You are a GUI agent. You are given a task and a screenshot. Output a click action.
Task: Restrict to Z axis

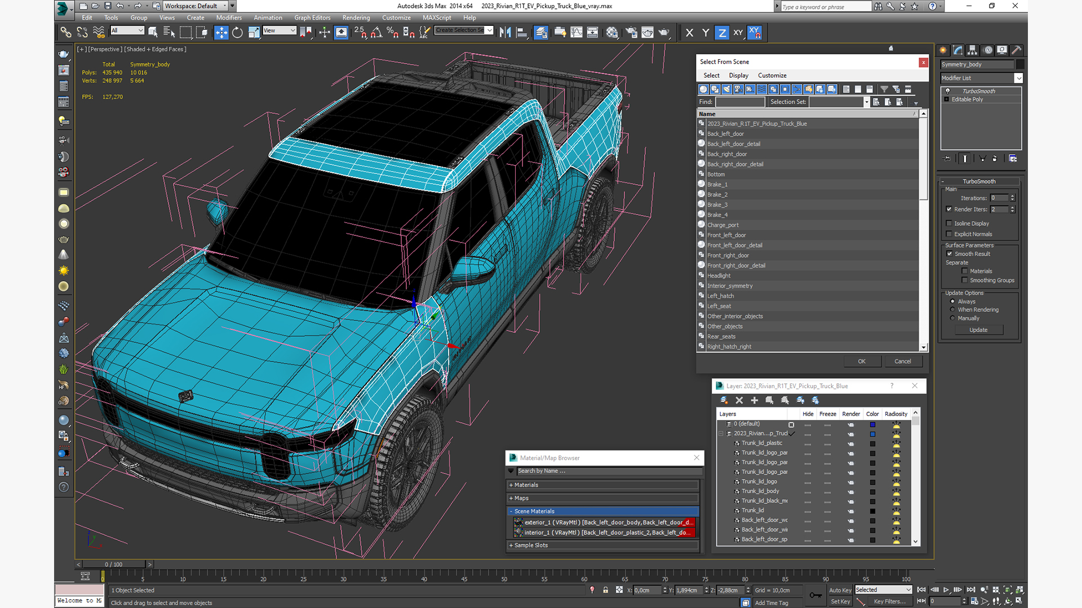point(722,33)
